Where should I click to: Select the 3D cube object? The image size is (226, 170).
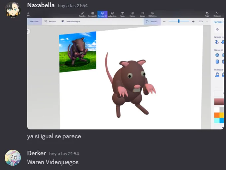pos(217,55)
